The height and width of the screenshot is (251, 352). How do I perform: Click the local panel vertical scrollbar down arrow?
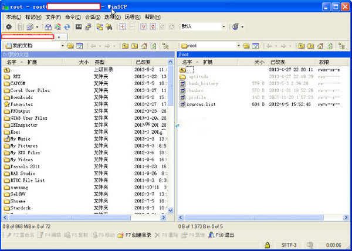[x=171, y=210]
